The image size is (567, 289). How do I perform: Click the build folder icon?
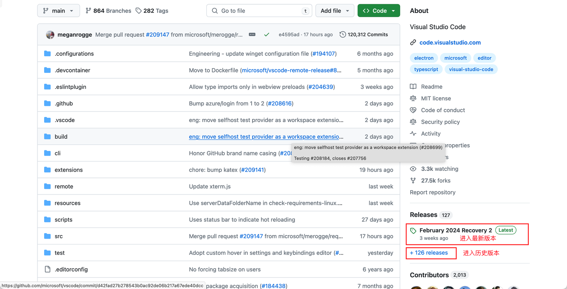(x=47, y=136)
